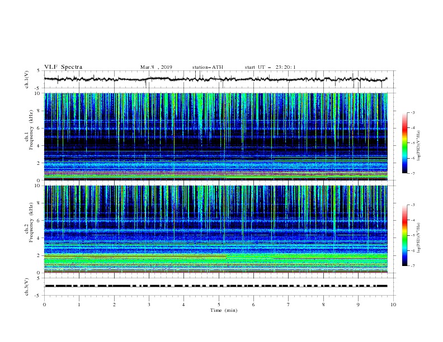Click time axis tick label '8'
Image resolution: width=443 pixels, height=342 pixels.
coord(323,305)
